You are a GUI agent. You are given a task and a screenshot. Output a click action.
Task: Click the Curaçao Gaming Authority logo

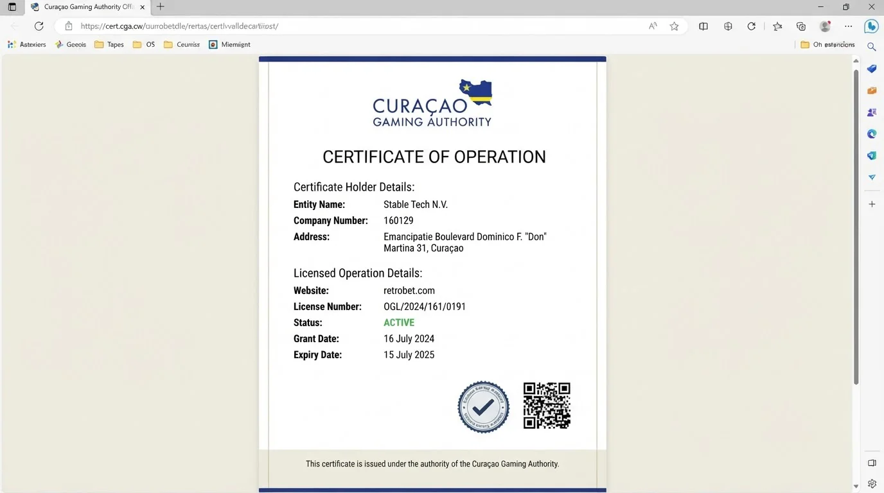432,103
